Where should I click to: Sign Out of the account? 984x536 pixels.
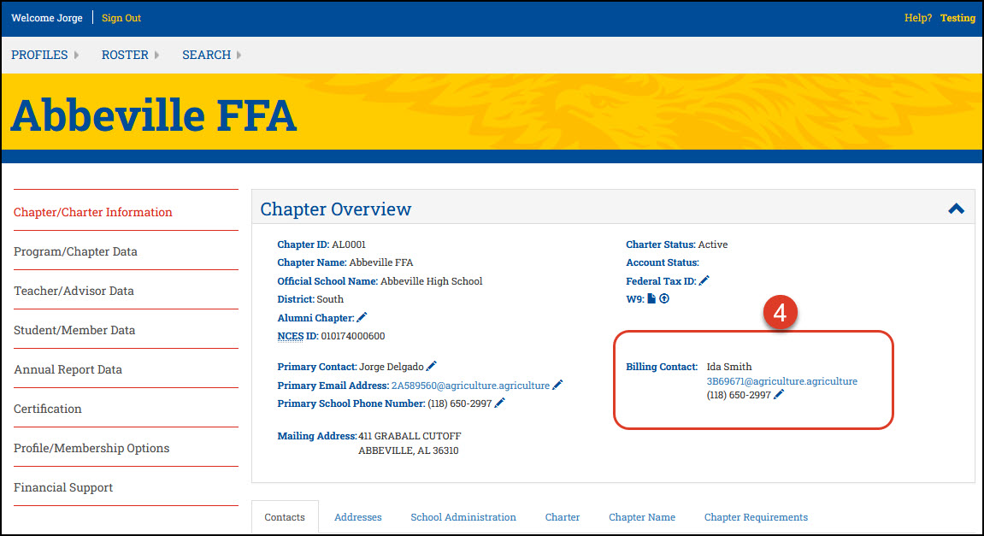(120, 17)
